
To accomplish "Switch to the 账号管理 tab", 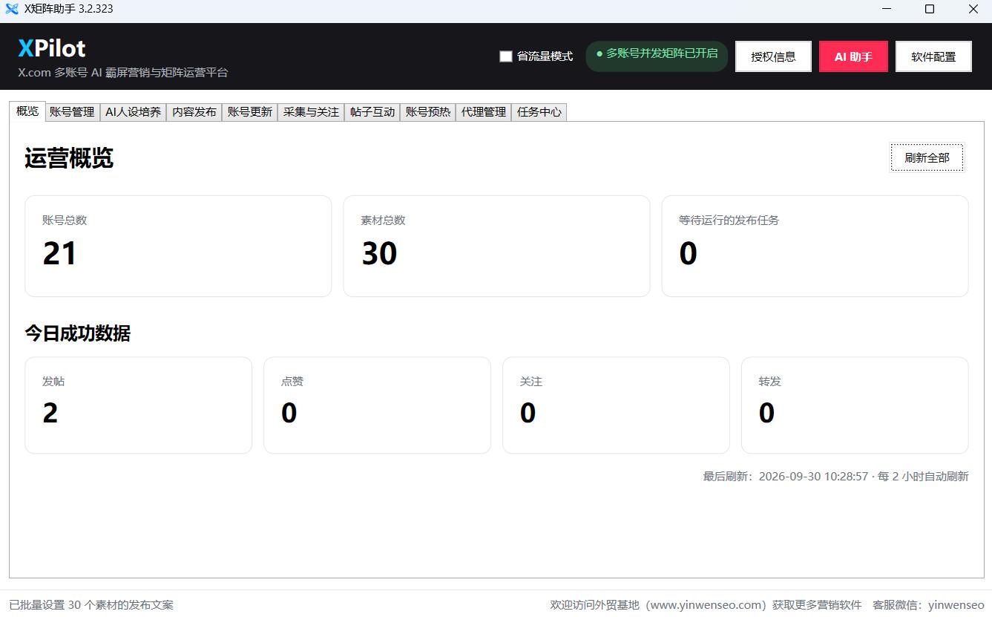I will tap(72, 112).
